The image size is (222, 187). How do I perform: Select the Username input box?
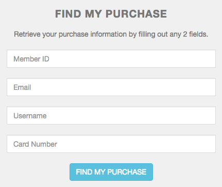click(x=111, y=116)
